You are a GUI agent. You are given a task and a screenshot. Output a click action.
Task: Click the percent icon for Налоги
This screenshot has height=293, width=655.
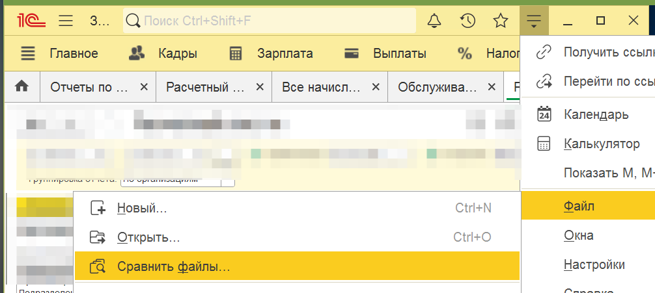(464, 53)
